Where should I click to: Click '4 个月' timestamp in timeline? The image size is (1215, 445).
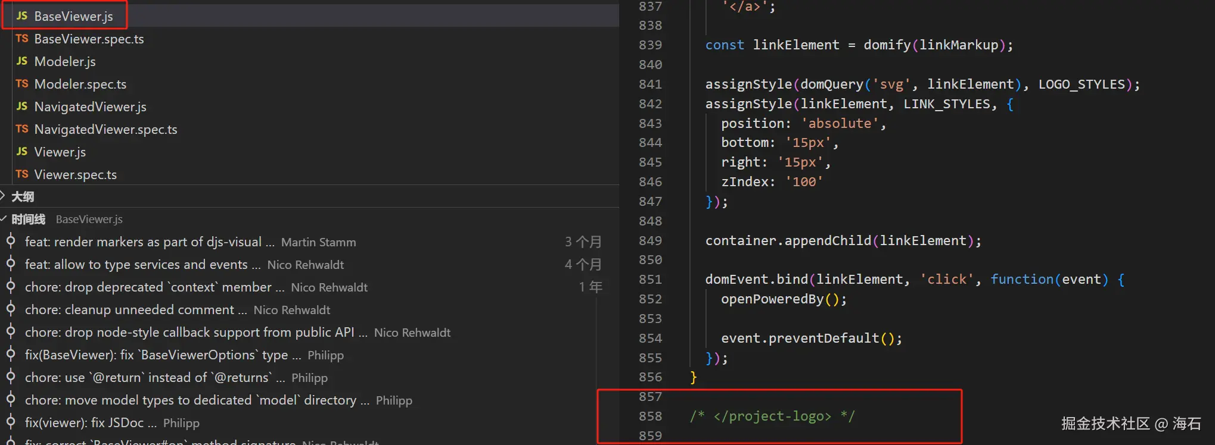click(583, 265)
